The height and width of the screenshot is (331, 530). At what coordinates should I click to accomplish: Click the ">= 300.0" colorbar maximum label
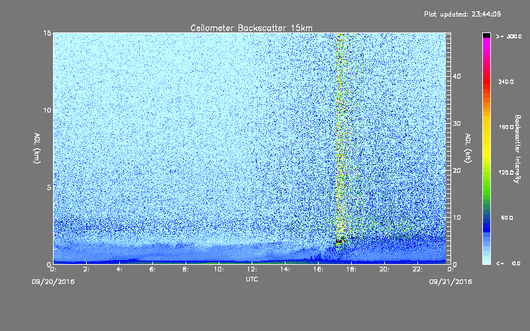509,36
